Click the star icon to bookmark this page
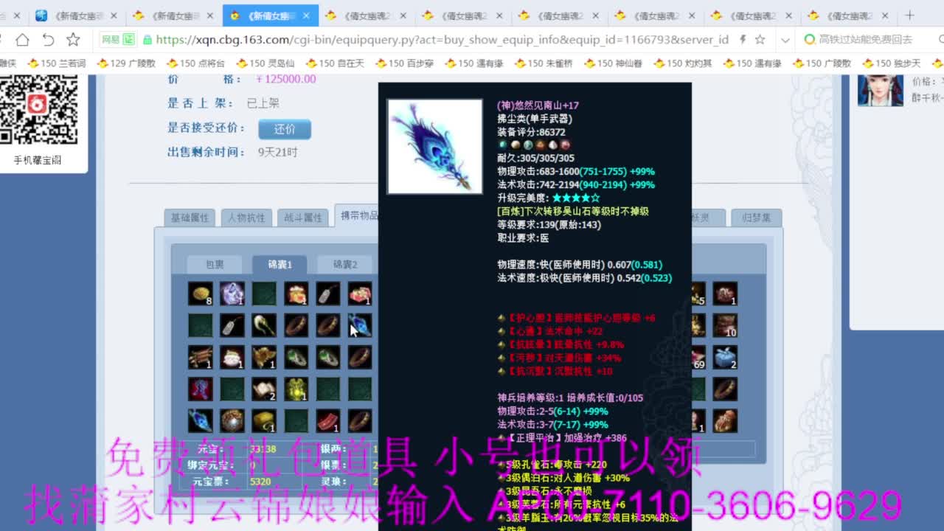944x531 pixels. click(x=72, y=41)
